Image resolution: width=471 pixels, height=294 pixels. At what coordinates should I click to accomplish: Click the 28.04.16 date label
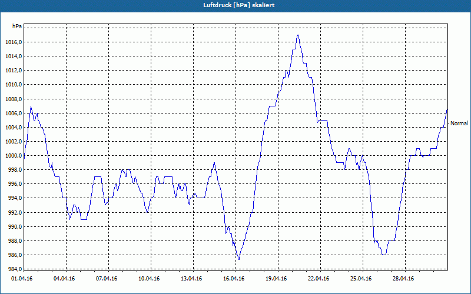403,279
